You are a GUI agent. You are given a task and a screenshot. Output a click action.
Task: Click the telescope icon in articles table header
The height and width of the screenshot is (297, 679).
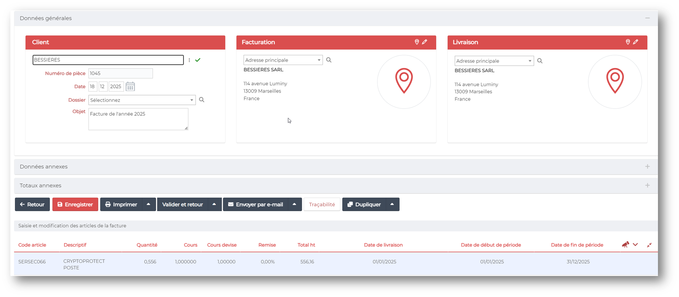click(625, 245)
